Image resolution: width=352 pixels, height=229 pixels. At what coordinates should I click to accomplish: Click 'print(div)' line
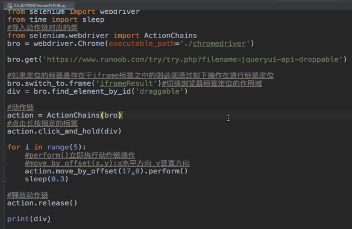click(x=29, y=219)
